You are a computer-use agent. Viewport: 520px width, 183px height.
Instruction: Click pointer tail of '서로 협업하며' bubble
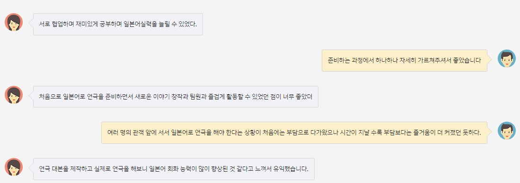(x=31, y=23)
